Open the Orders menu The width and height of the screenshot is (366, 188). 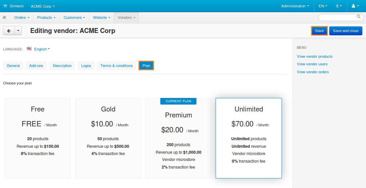tap(22, 18)
